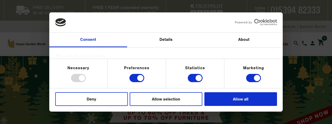
Task: Click the Cookiebot by Usercentrics logo
Action: (x=265, y=22)
